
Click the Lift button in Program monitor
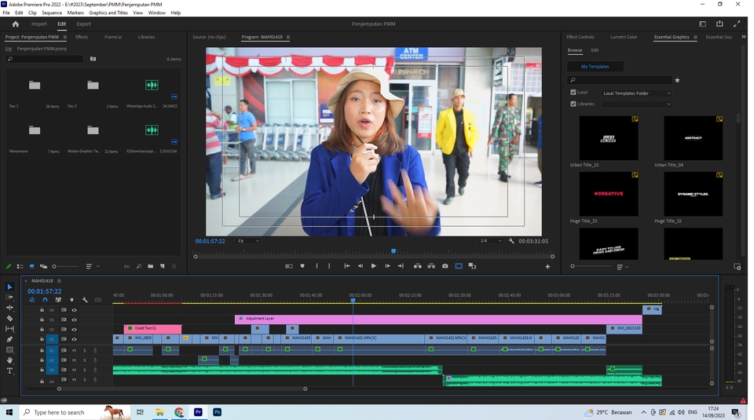(418, 266)
